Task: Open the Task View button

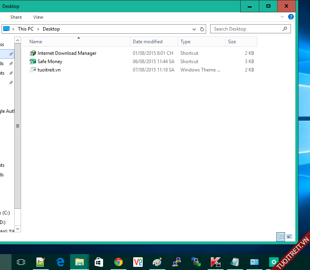Action: click(x=21, y=262)
